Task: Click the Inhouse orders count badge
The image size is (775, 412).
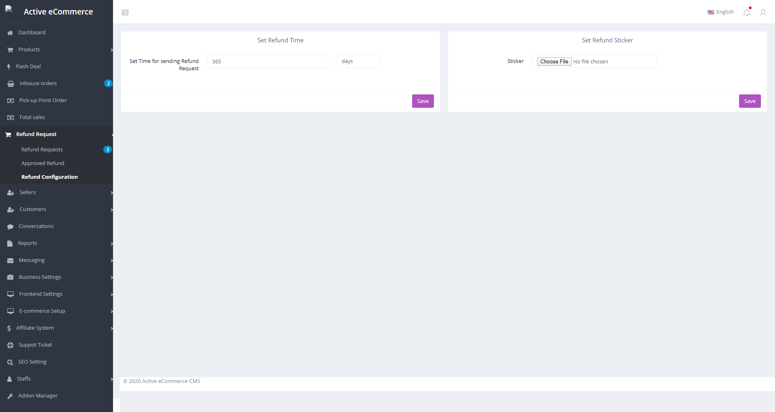Action: 108,83
